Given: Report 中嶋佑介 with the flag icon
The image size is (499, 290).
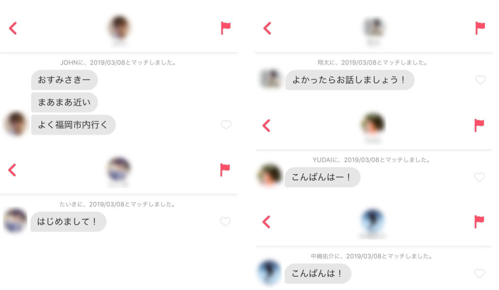Looking at the screenshot, I should tap(479, 222).
